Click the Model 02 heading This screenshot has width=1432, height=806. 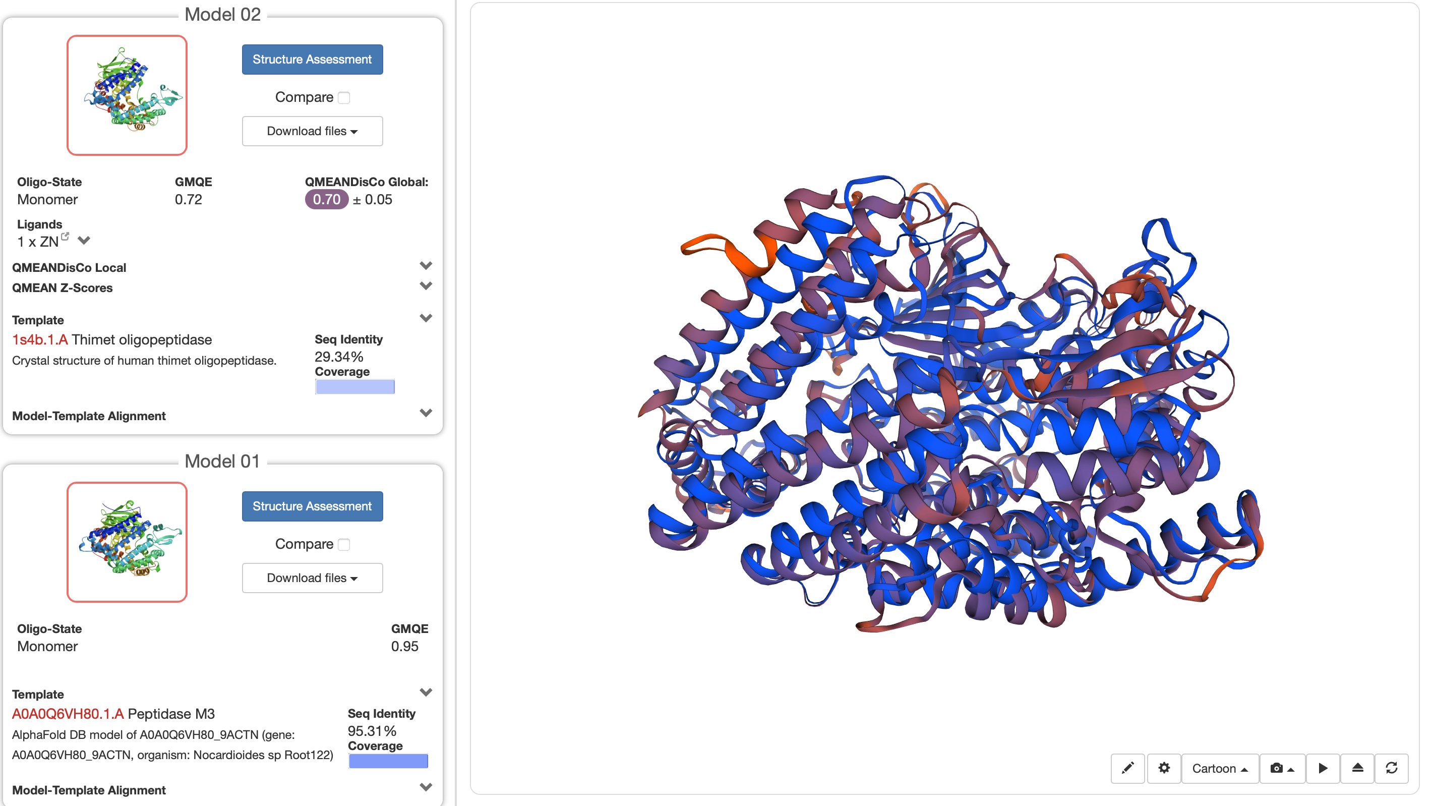tap(222, 15)
